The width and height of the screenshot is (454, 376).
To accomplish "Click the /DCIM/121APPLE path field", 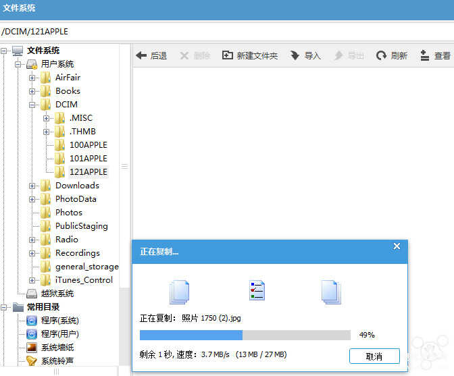I will (x=227, y=32).
